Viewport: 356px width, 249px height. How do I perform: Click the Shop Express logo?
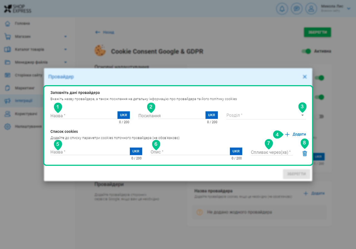click(x=18, y=9)
